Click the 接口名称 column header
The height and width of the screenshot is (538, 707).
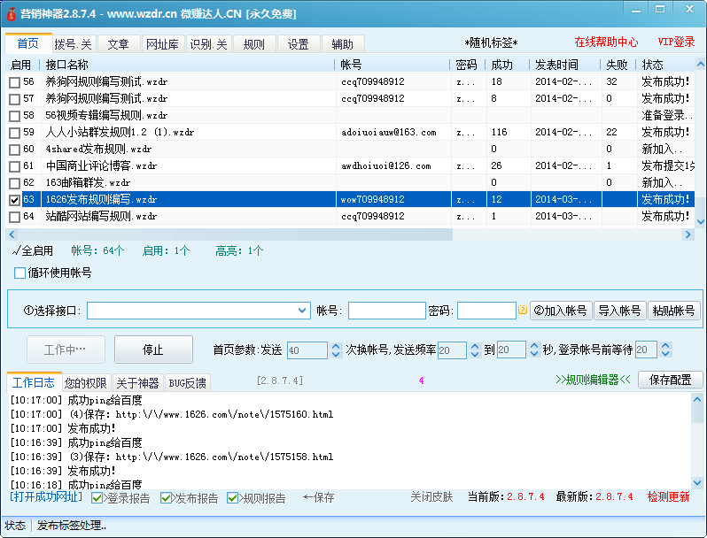67,65
